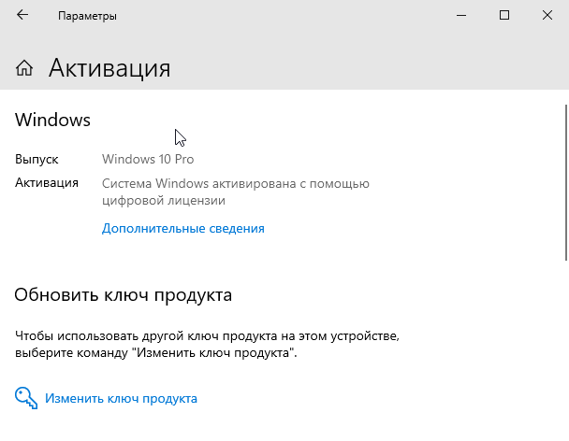Maximize the Параметры window
The width and height of the screenshot is (569, 441).
coord(504,15)
